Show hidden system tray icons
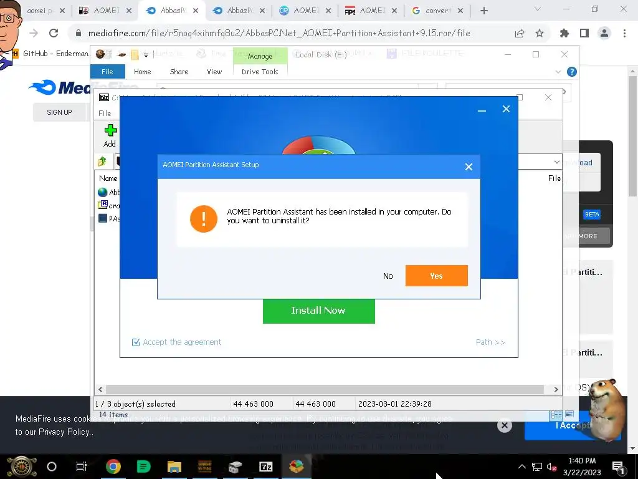Screen dimensions: 638x479 [522, 467]
